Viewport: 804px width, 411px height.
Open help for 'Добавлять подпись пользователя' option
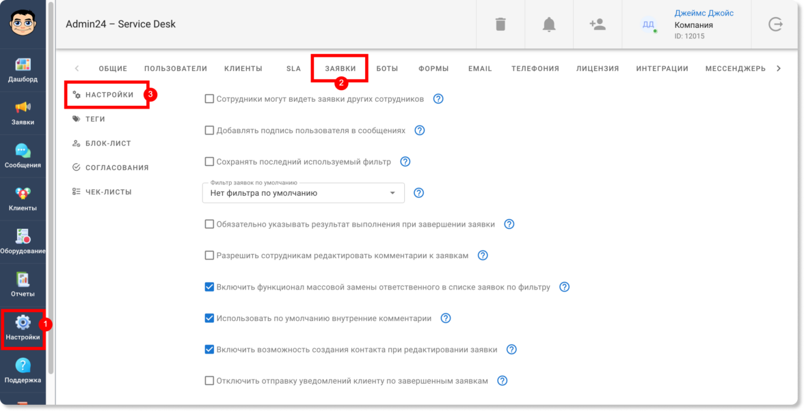click(x=420, y=130)
